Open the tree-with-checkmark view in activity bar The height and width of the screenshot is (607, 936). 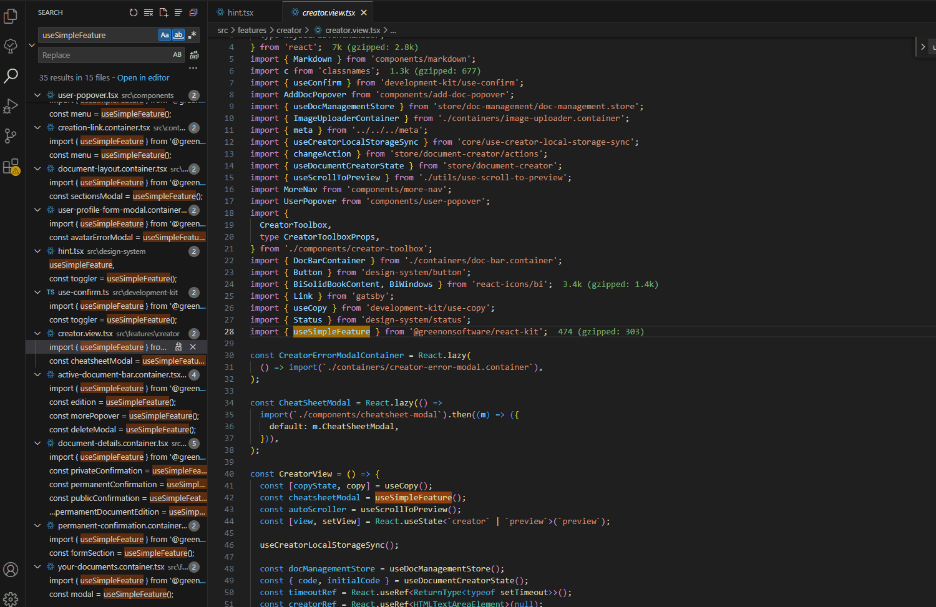pyautogui.click(x=11, y=46)
